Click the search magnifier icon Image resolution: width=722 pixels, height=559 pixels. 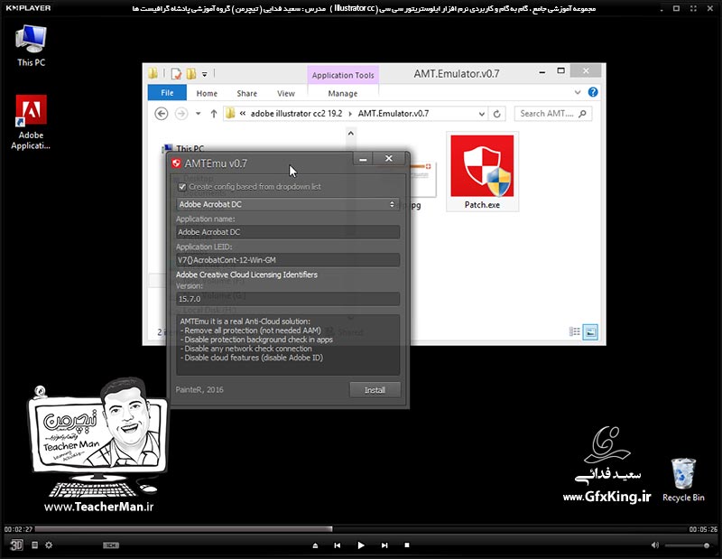(x=582, y=114)
